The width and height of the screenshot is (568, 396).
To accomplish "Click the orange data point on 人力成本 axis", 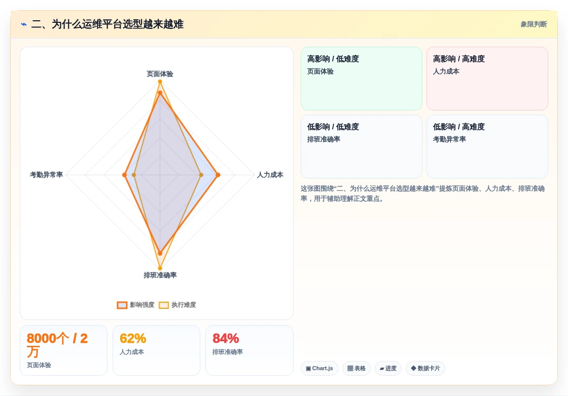I will (x=218, y=175).
